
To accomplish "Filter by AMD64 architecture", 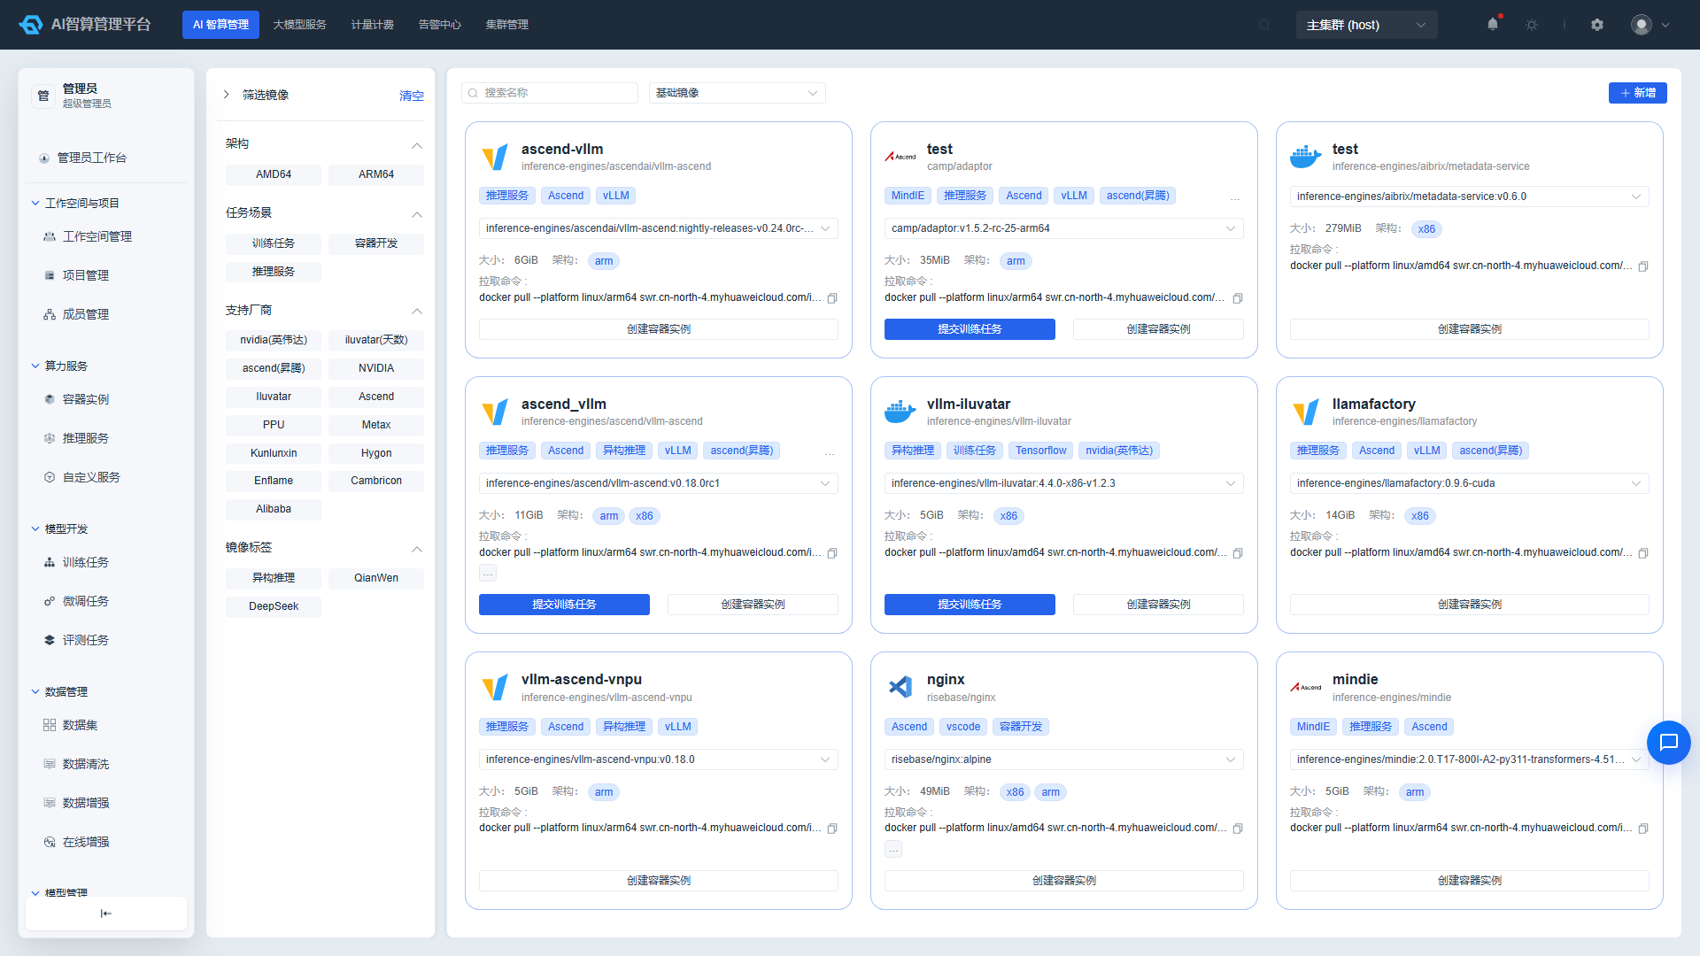I will pos(274,174).
